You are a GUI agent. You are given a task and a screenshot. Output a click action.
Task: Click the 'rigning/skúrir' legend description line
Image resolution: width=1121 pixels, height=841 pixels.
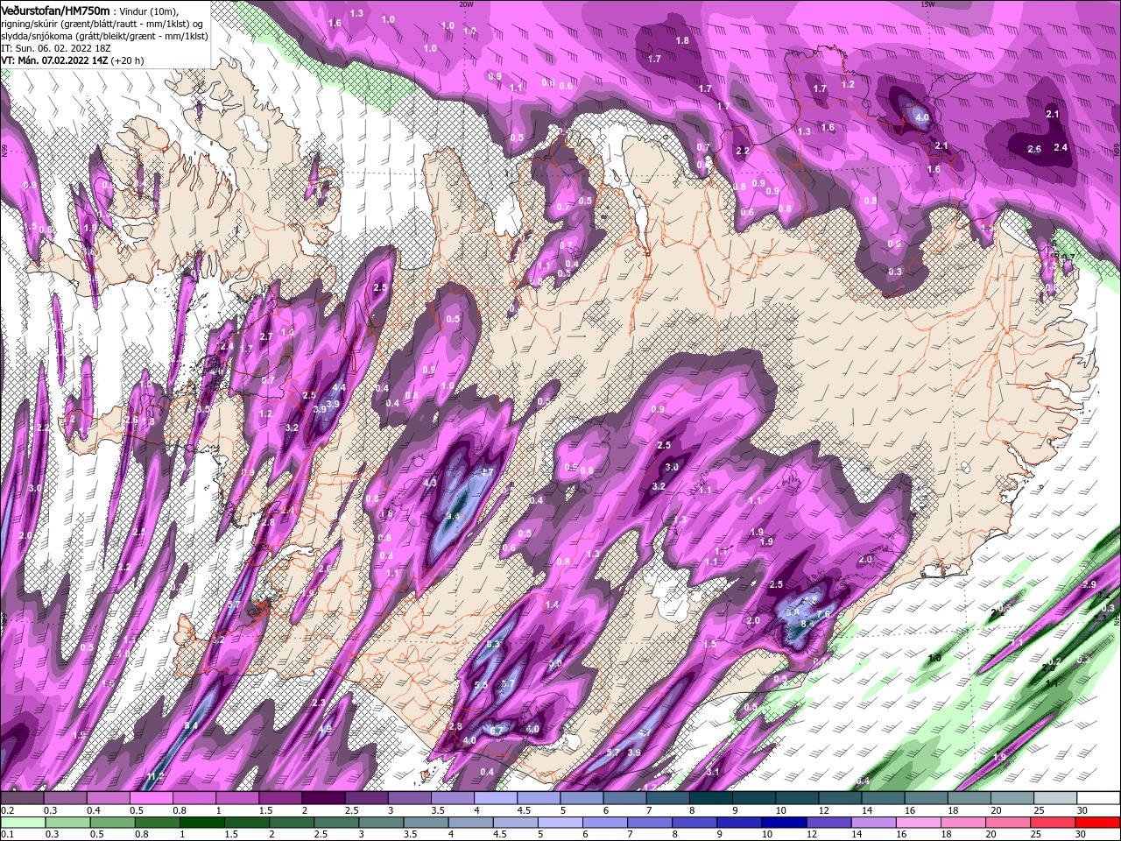click(x=102, y=23)
